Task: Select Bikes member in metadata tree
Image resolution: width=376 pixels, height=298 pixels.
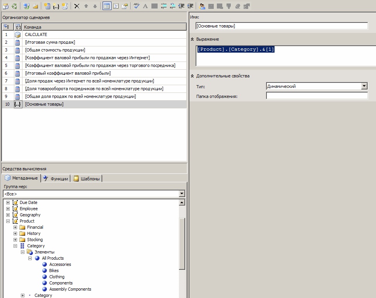Action: tap(54, 271)
